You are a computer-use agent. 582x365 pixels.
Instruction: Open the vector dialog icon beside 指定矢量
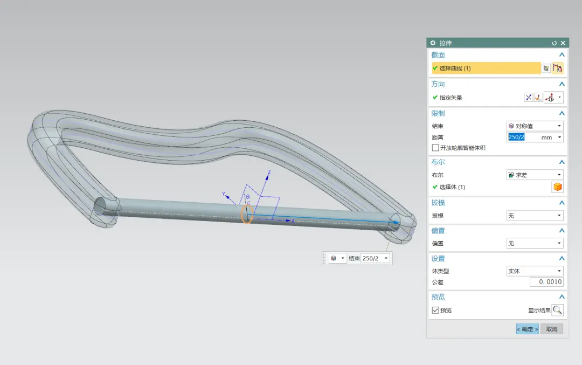click(538, 98)
